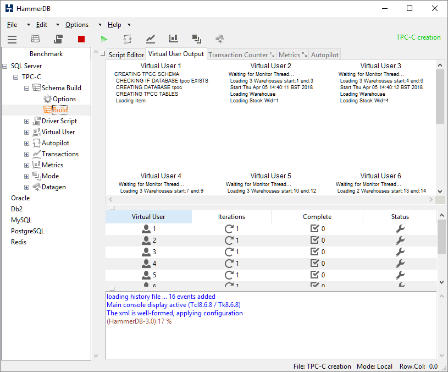Click the 'TPC-C creation' green status label
Viewport: 448px width, 372px height.
point(418,37)
